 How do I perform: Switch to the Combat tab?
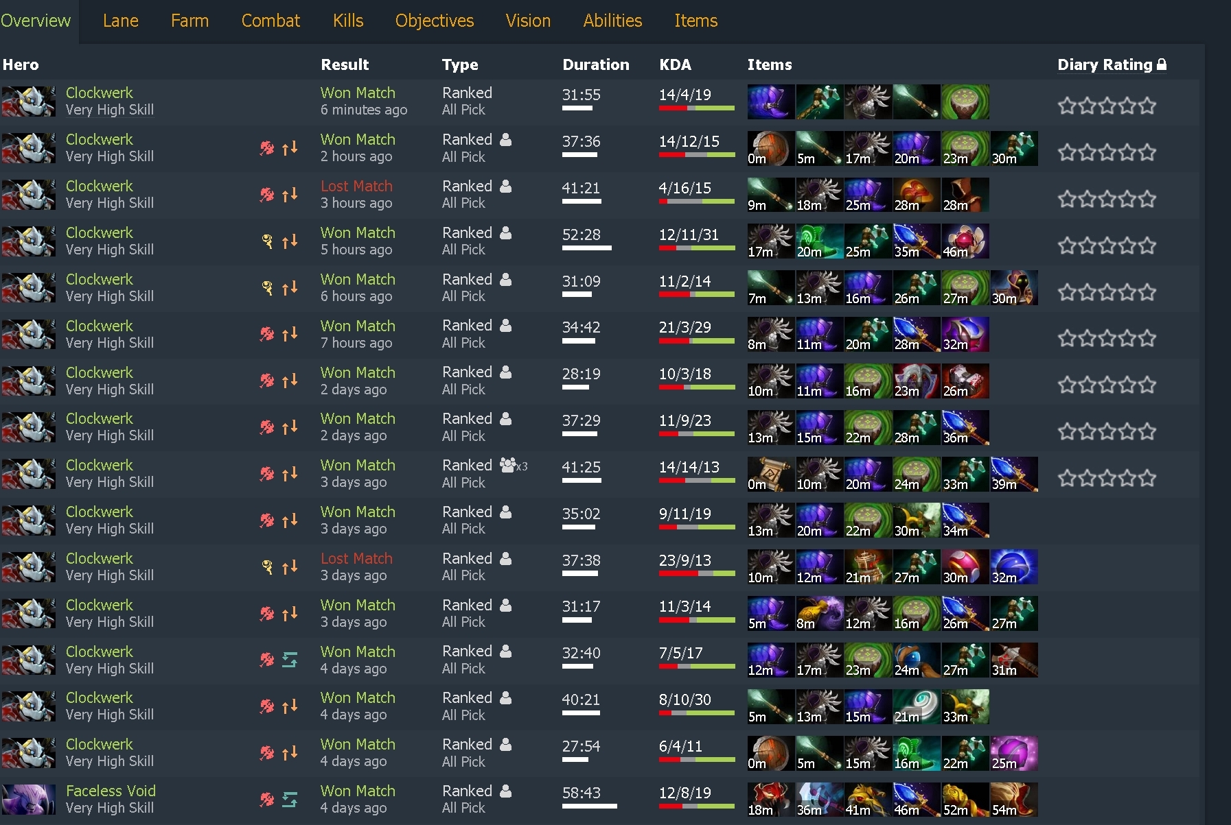[271, 21]
